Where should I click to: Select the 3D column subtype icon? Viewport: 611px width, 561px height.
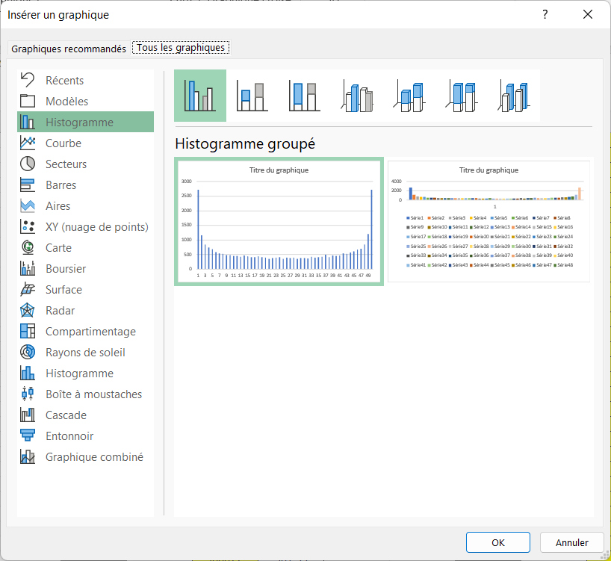point(514,96)
